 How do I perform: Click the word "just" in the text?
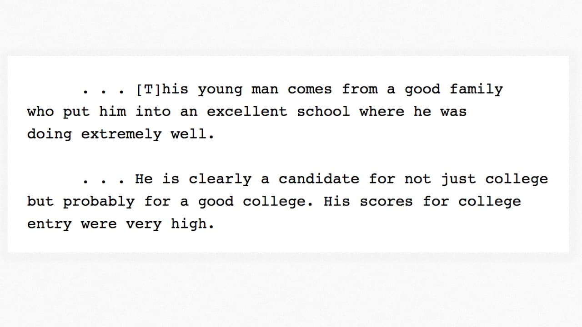(x=458, y=179)
